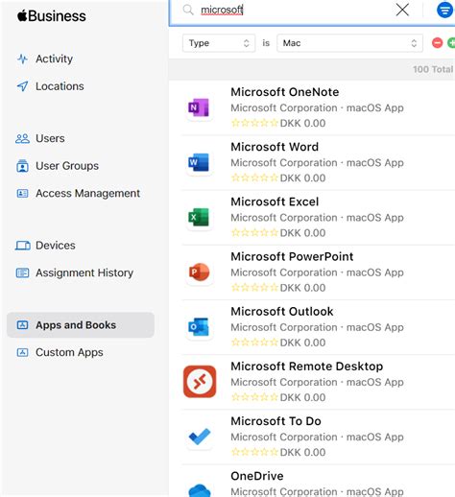Click the Microsoft To Do icon

click(199, 437)
